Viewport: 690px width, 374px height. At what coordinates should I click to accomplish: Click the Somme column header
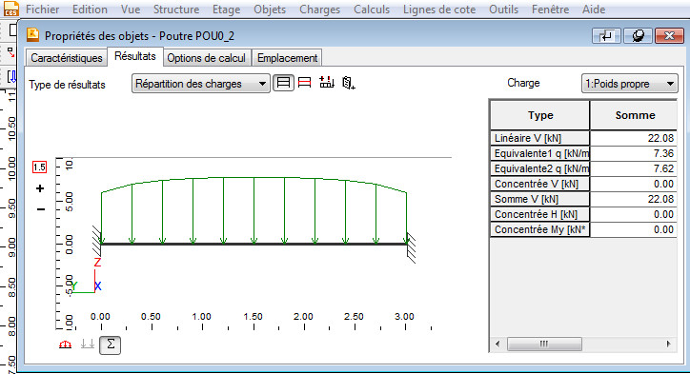point(634,115)
